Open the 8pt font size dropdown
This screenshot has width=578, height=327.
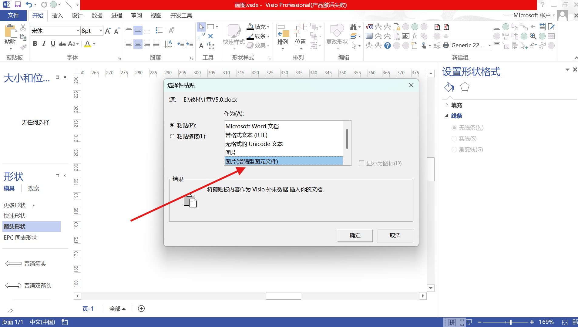(x=101, y=31)
